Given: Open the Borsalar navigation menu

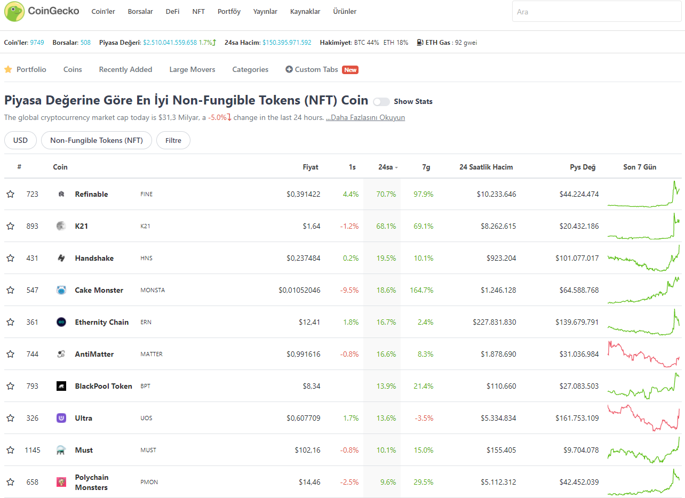Looking at the screenshot, I should click(x=140, y=11).
